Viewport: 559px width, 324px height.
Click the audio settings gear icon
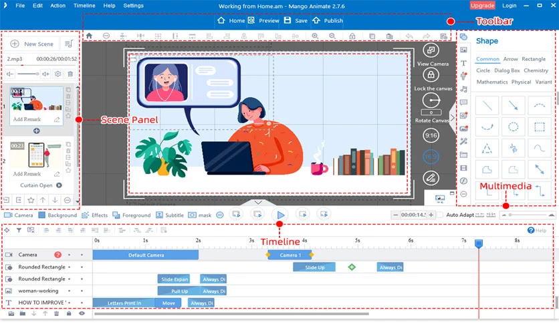[58, 74]
